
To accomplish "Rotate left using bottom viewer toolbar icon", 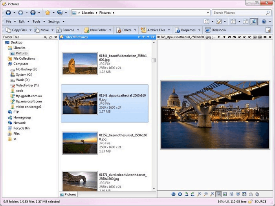I will pyautogui.click(x=187, y=194).
